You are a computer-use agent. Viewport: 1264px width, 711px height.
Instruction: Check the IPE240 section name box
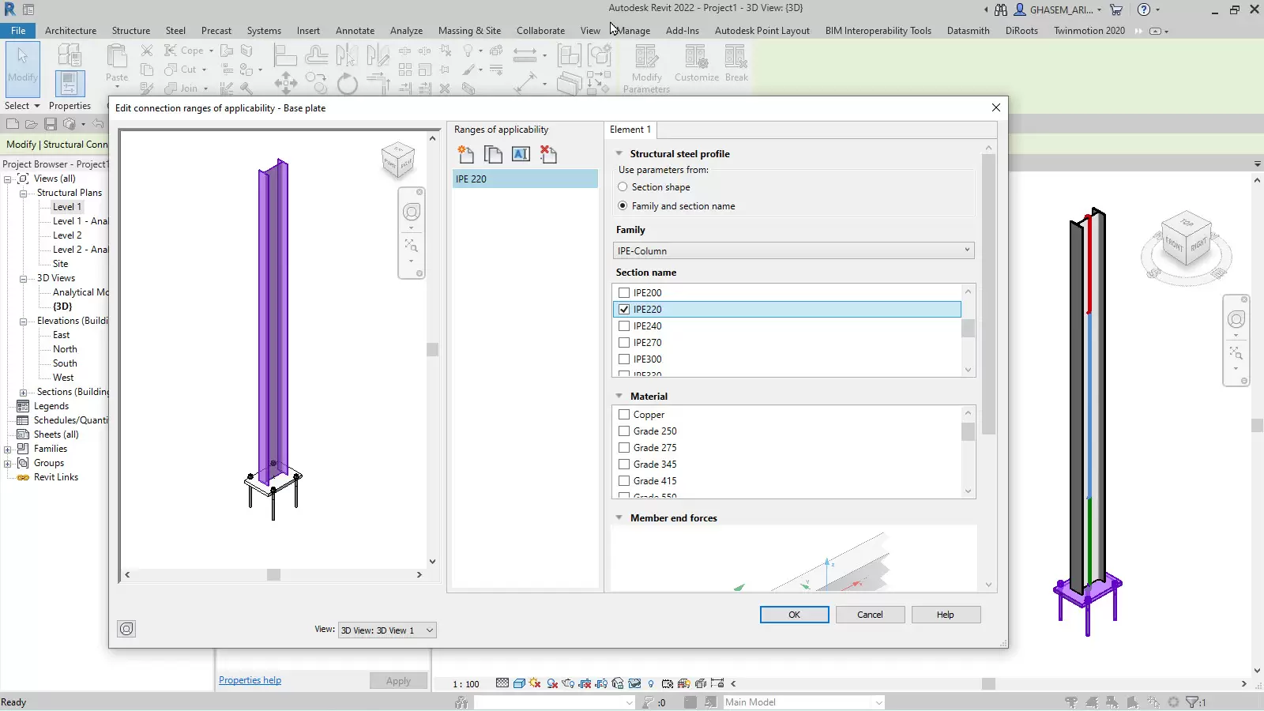tap(624, 326)
